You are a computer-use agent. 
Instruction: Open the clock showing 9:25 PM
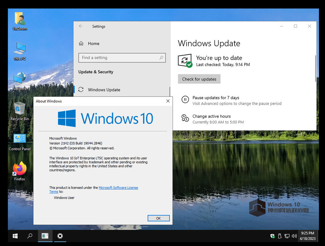[x=307, y=236]
